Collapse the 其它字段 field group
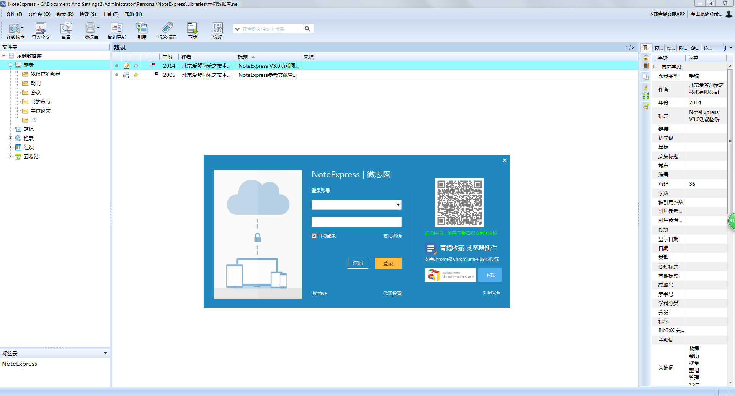The height and width of the screenshot is (396, 735). click(x=654, y=67)
